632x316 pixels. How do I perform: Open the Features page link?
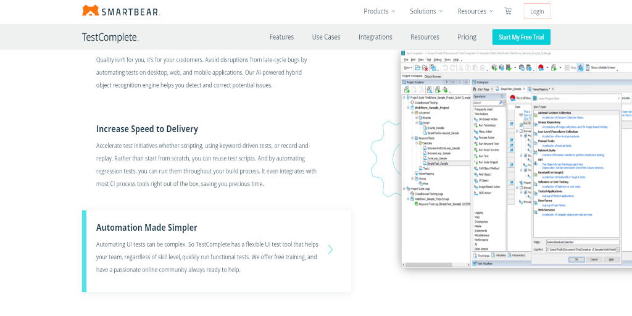coord(281,37)
